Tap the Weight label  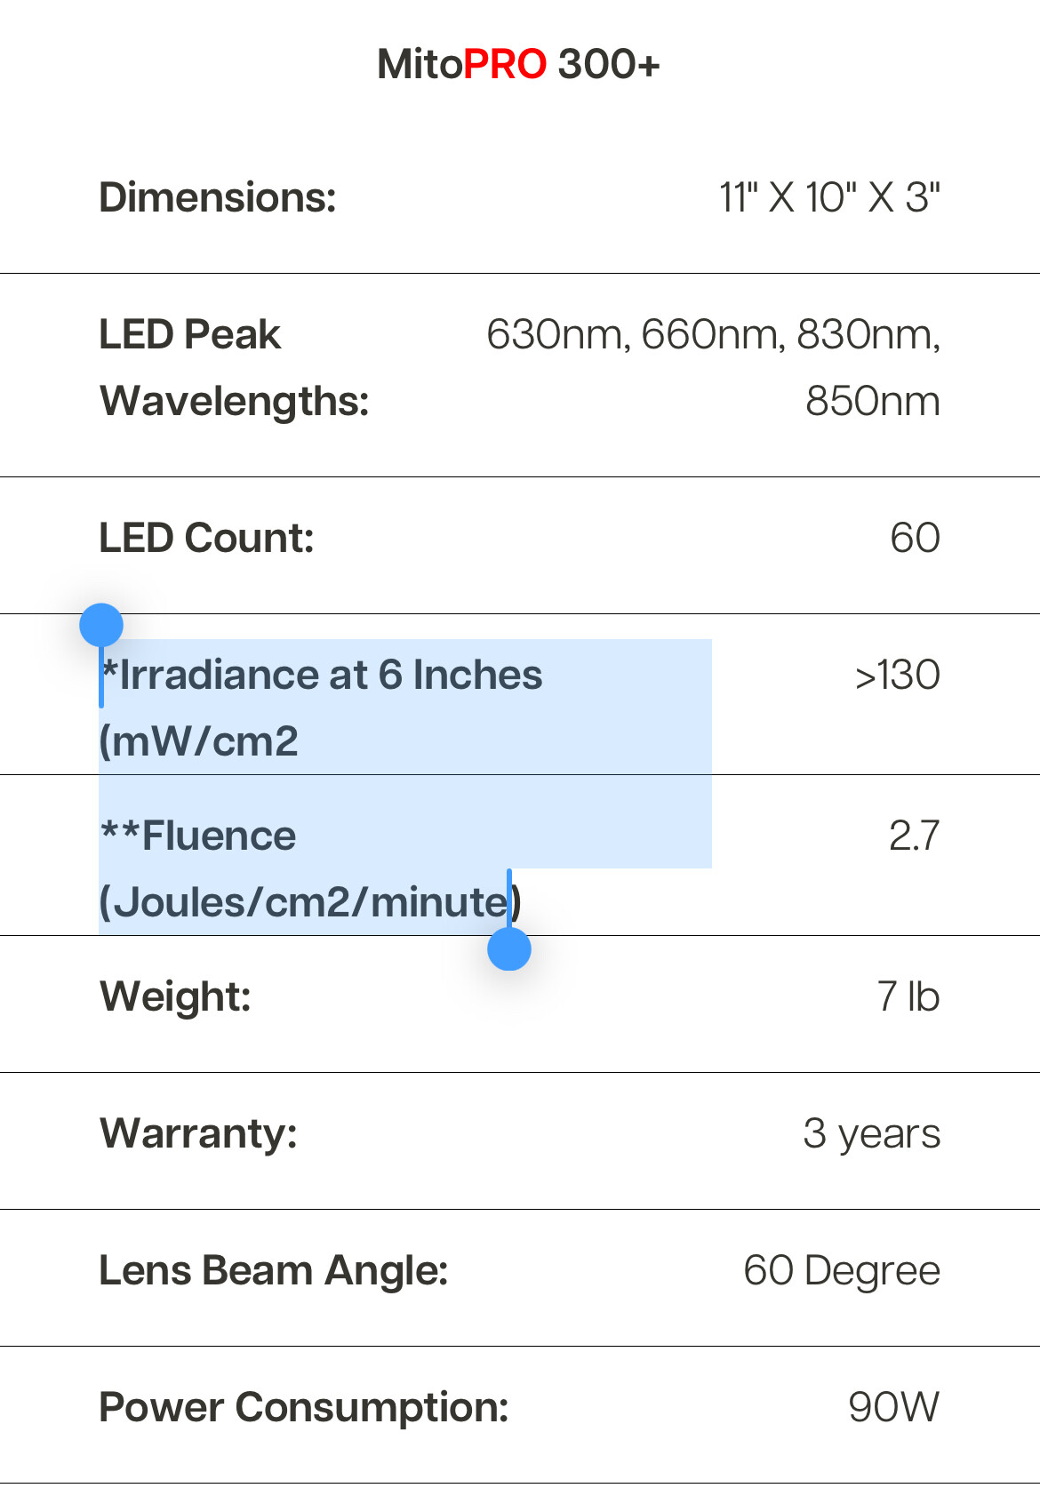point(175,996)
